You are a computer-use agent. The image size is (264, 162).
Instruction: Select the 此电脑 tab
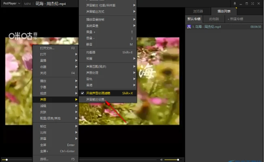214,19
